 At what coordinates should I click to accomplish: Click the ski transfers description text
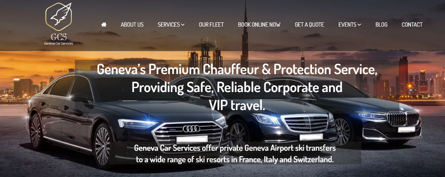pyautogui.click(x=235, y=154)
